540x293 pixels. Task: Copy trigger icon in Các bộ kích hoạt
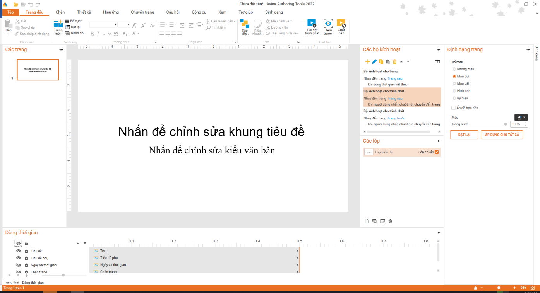point(381,61)
